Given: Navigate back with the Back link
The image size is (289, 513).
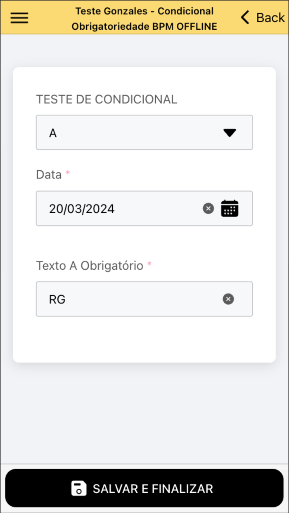Looking at the screenshot, I should (264, 17).
